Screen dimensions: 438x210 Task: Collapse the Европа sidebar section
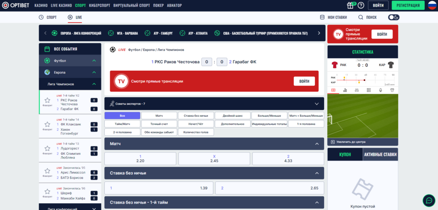click(94, 72)
